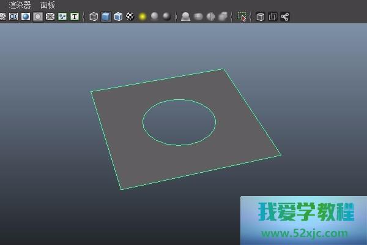Enable Use All Lights yellow sphere

143,17
